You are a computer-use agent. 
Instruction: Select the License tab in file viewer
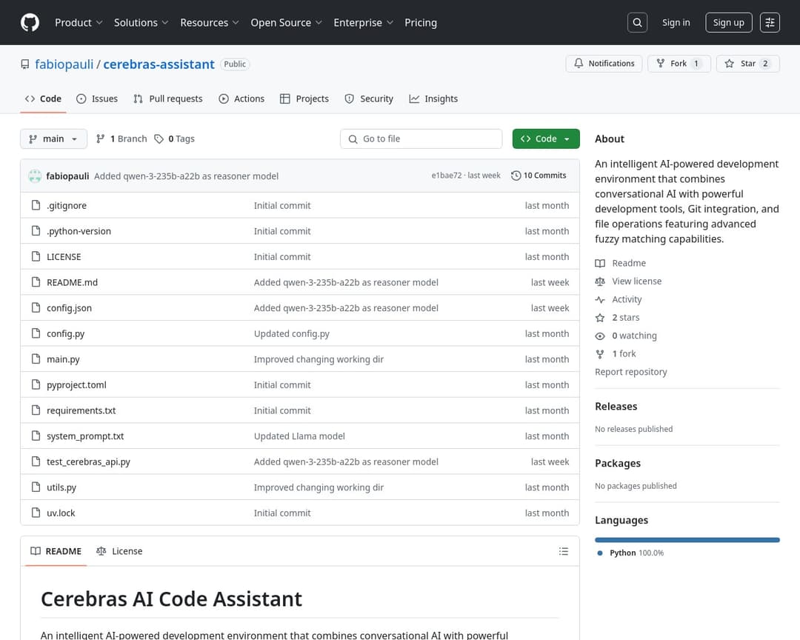119,551
